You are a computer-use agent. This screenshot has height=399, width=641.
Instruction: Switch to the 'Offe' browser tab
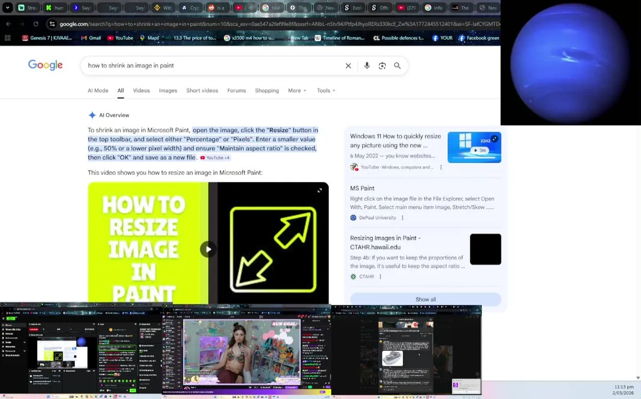point(380,7)
